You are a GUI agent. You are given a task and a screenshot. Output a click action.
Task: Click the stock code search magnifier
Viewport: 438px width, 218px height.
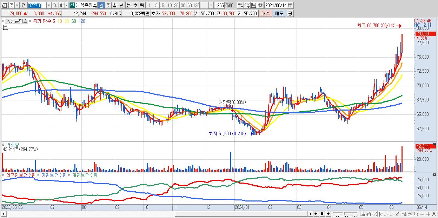[55, 6]
